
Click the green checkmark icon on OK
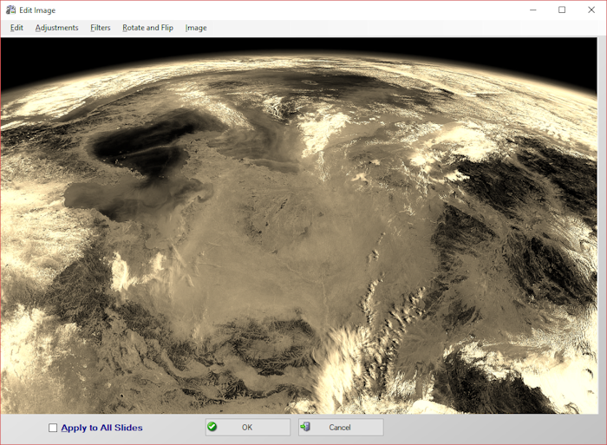212,427
